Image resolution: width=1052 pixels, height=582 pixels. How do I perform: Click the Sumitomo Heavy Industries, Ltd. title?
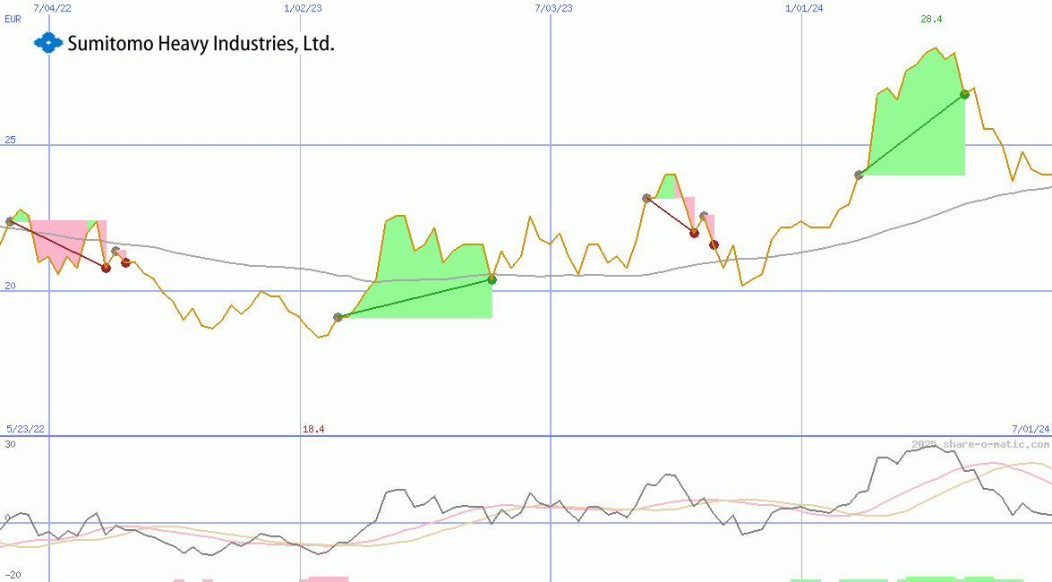point(201,44)
